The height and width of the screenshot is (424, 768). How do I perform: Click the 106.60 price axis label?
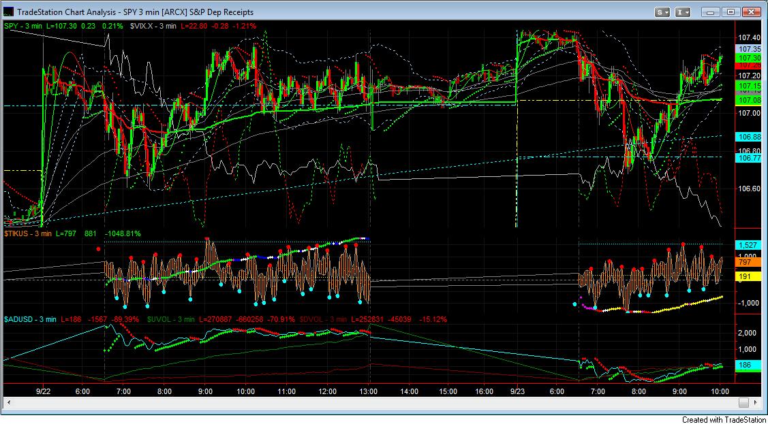pyautogui.click(x=749, y=189)
